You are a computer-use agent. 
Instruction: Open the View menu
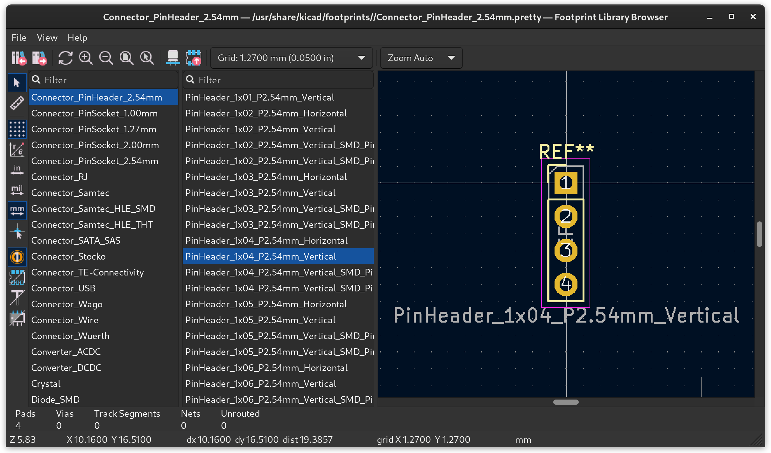(46, 37)
